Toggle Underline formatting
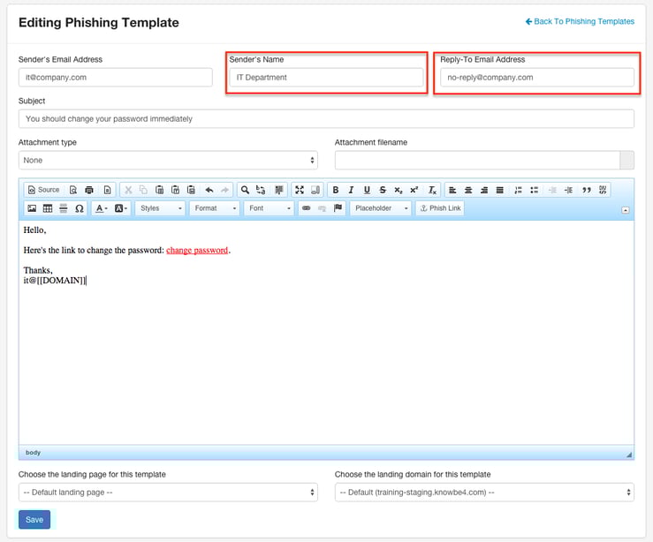 click(x=367, y=190)
